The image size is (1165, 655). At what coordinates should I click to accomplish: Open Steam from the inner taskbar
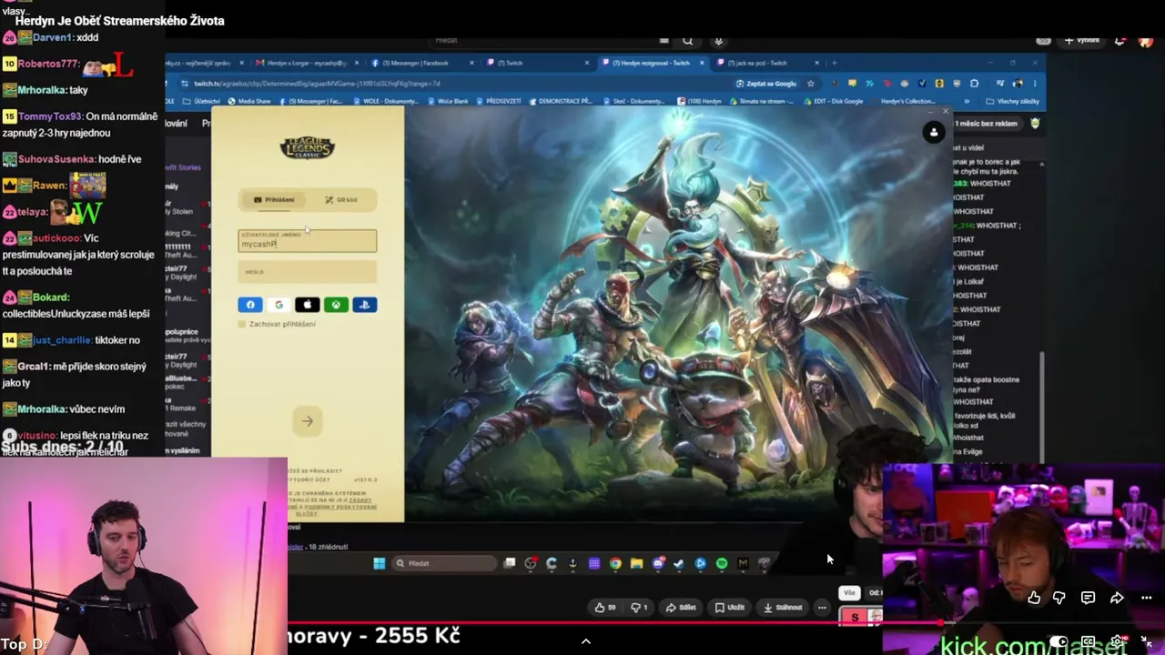679,563
